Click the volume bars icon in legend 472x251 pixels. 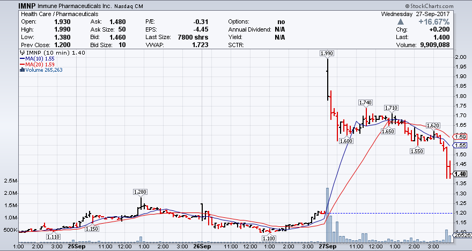(x=21, y=69)
